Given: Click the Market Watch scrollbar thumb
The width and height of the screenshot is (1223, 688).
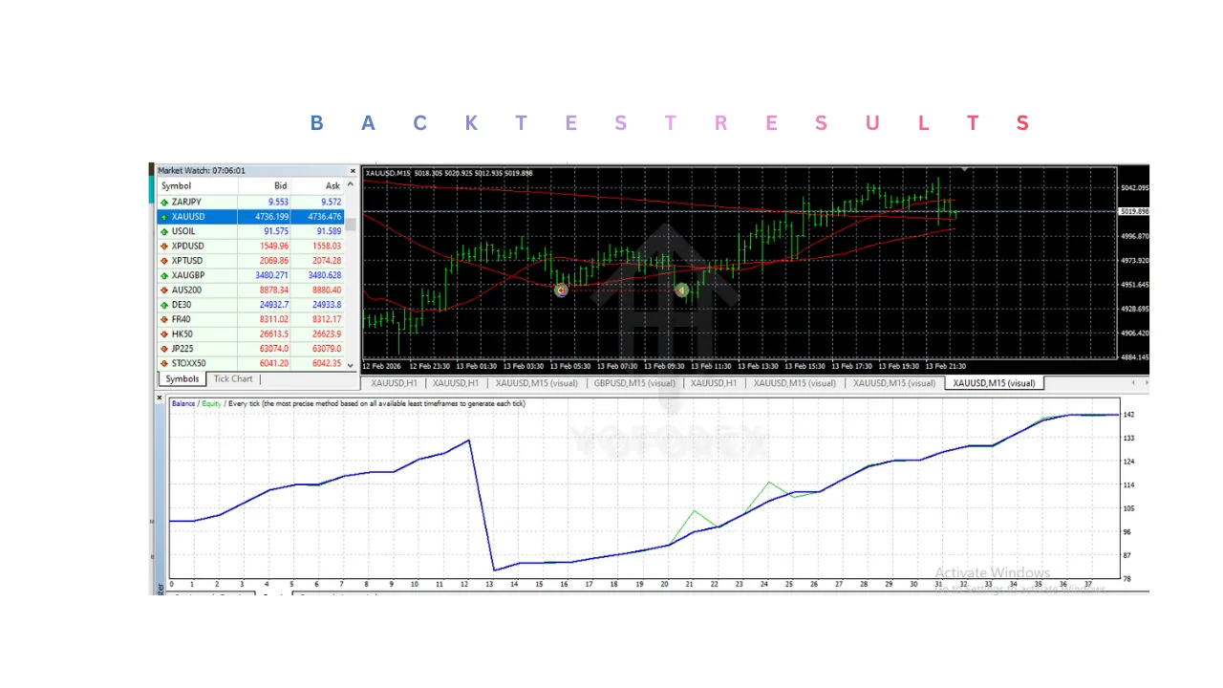Looking at the screenshot, I should (351, 225).
